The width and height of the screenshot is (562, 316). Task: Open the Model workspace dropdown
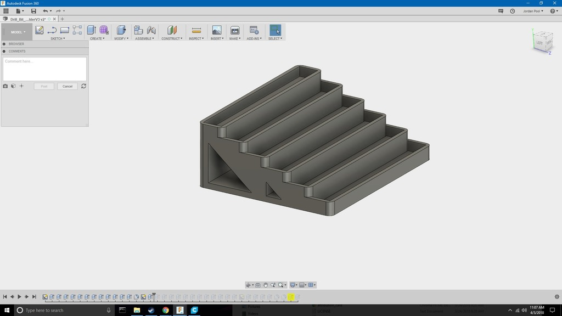click(x=17, y=32)
